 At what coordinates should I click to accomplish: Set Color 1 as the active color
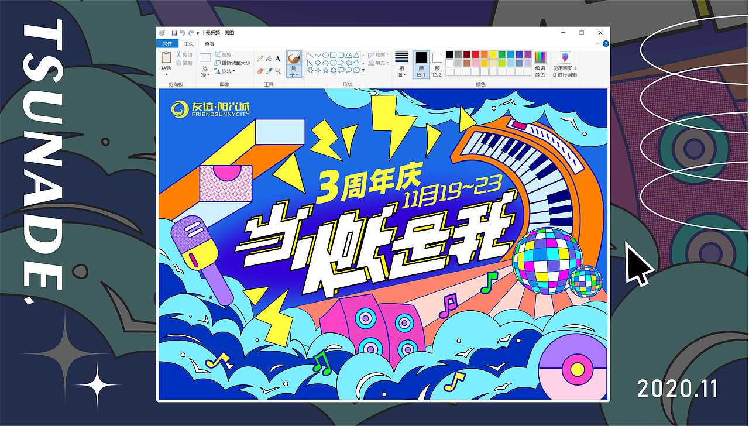(x=421, y=58)
